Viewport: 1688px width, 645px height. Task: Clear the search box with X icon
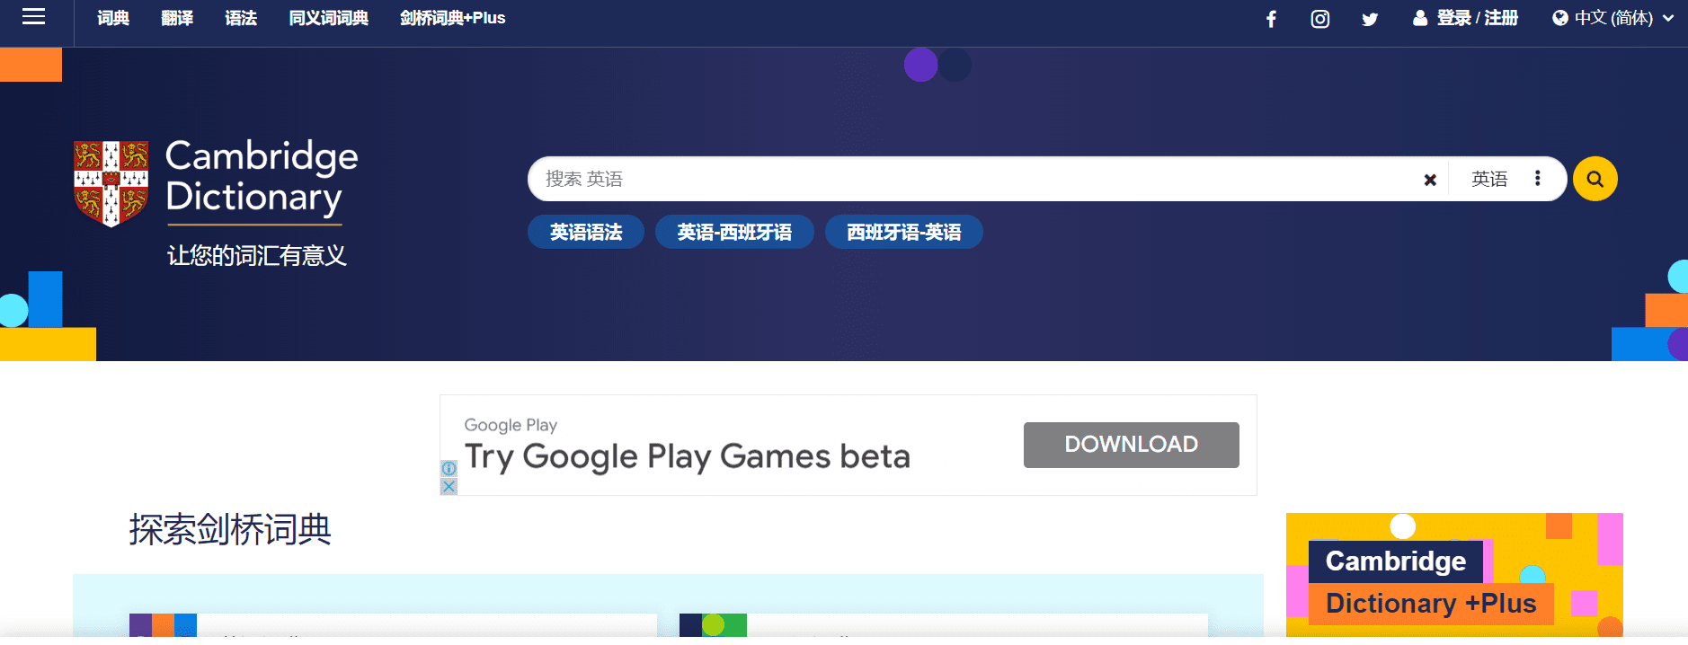click(x=1430, y=180)
